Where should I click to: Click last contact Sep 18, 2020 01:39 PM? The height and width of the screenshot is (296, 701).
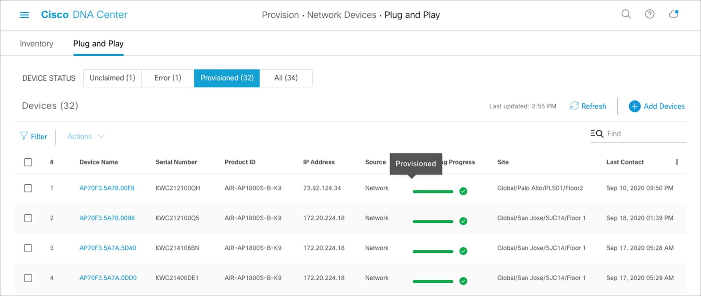639,218
